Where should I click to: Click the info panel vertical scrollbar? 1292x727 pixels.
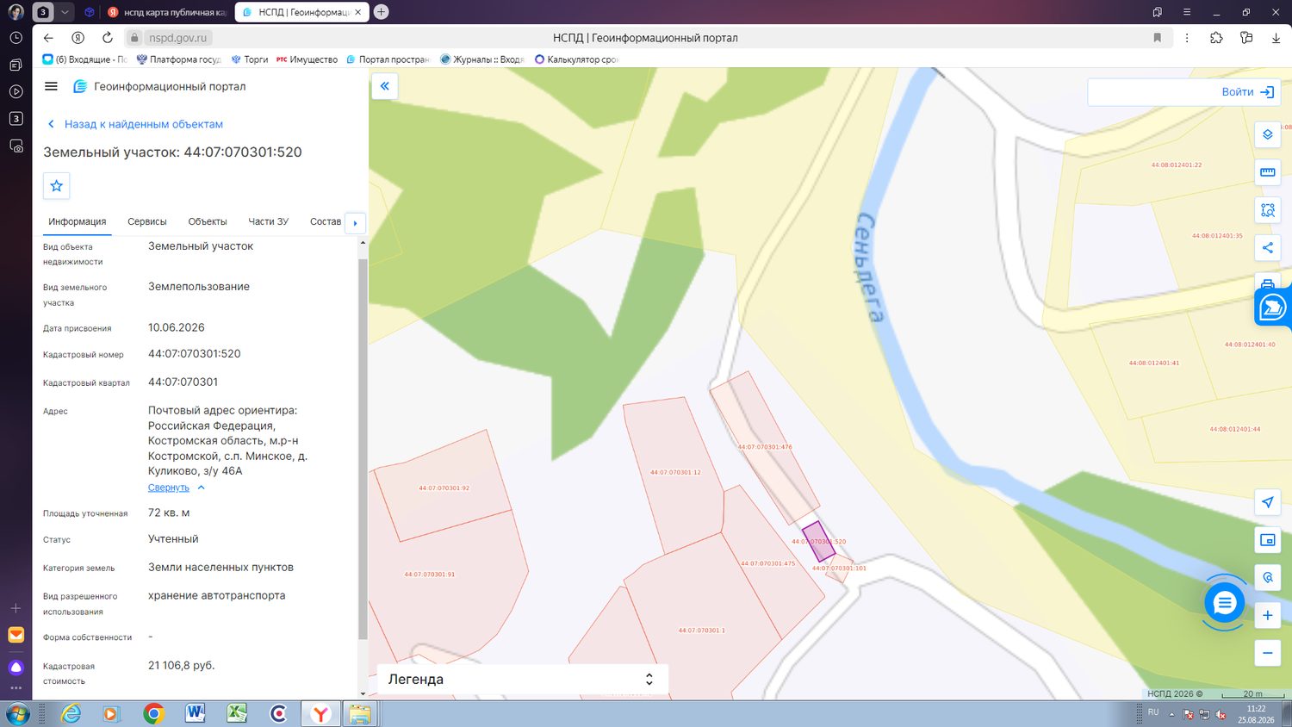(x=363, y=448)
